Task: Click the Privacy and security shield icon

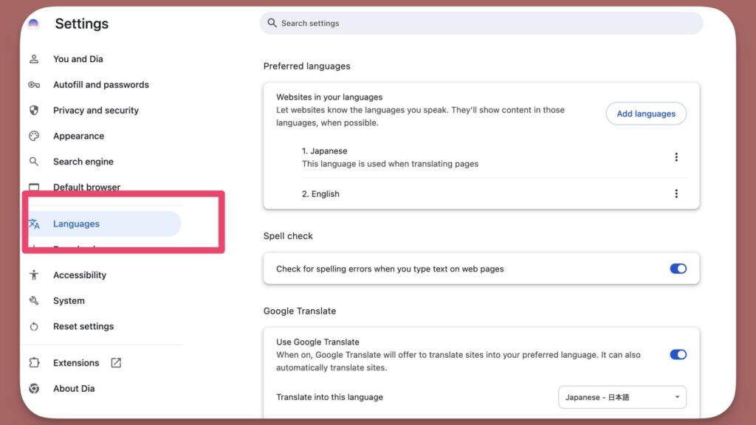Action: click(x=34, y=111)
